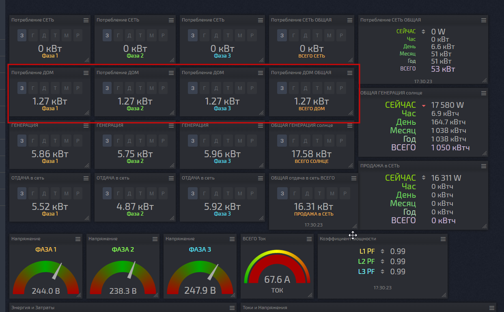
Task: Click the 17.58 кВт ВСЕГО СОЛНЦЕ value
Action: (311, 154)
